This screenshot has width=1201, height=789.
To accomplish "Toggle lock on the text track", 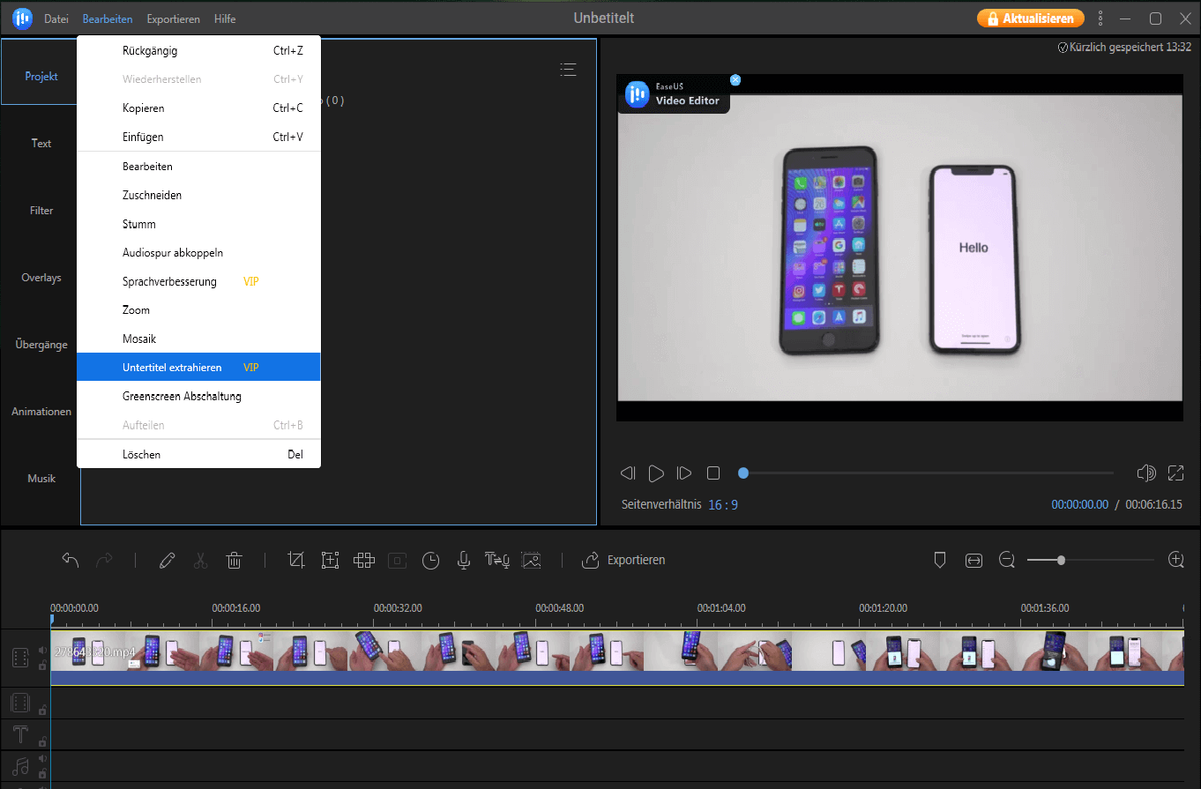I will [42, 741].
